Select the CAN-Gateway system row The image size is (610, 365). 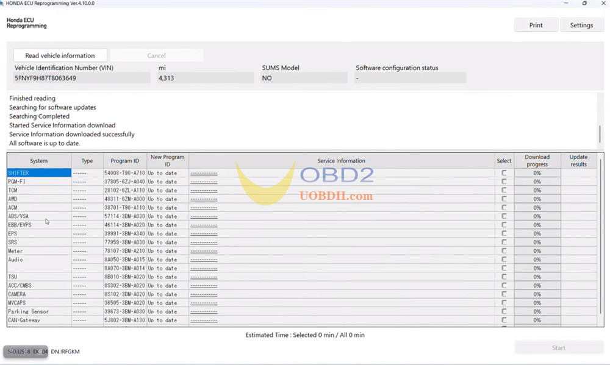39,320
